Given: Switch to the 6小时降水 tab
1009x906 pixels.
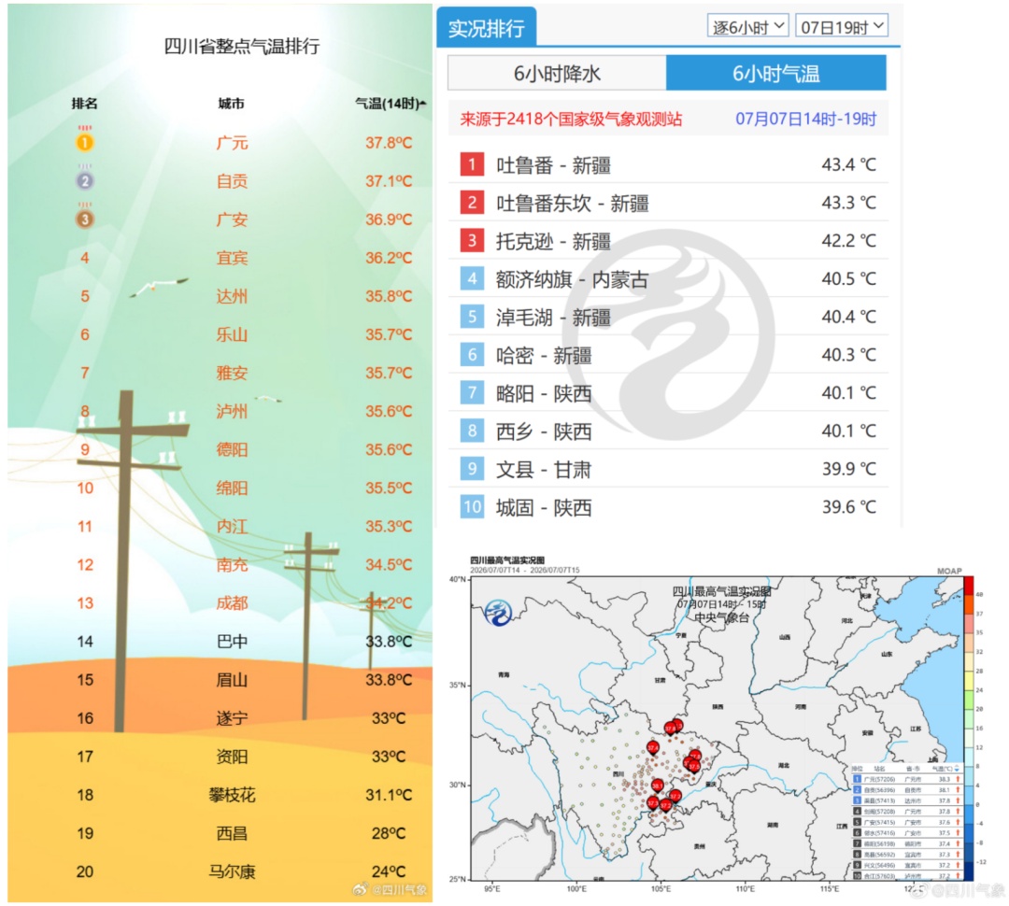Looking at the screenshot, I should tap(557, 74).
